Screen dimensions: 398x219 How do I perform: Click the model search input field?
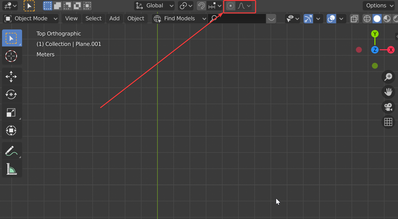tap(237, 19)
